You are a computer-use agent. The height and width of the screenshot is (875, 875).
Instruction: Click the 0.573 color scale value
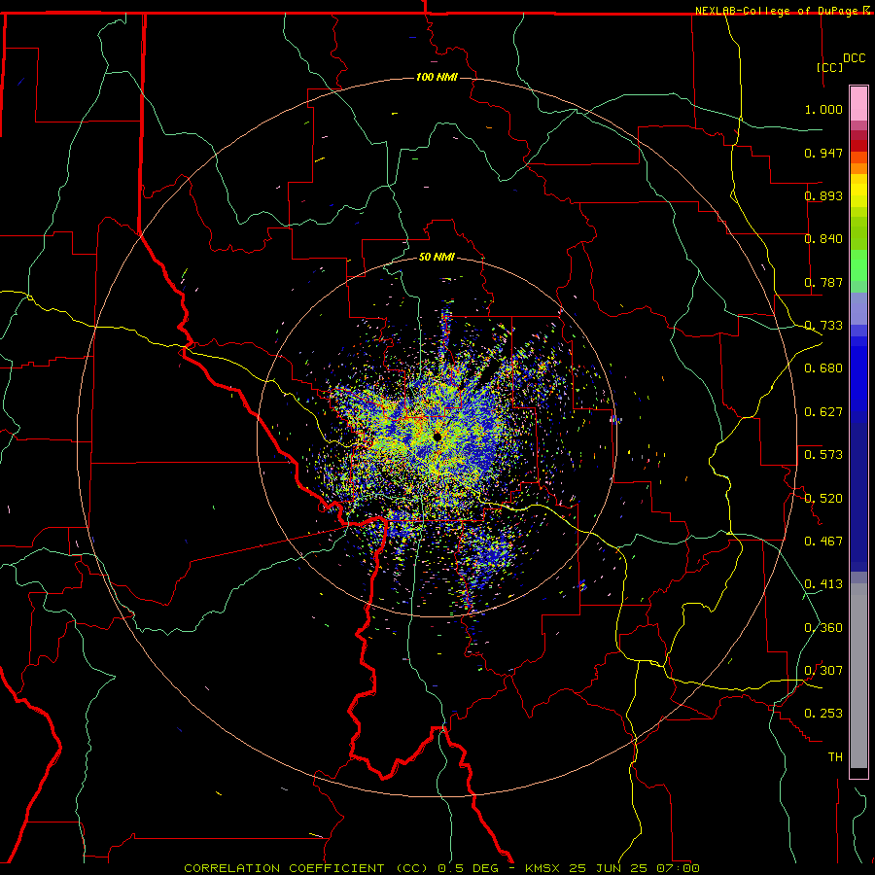(x=823, y=455)
